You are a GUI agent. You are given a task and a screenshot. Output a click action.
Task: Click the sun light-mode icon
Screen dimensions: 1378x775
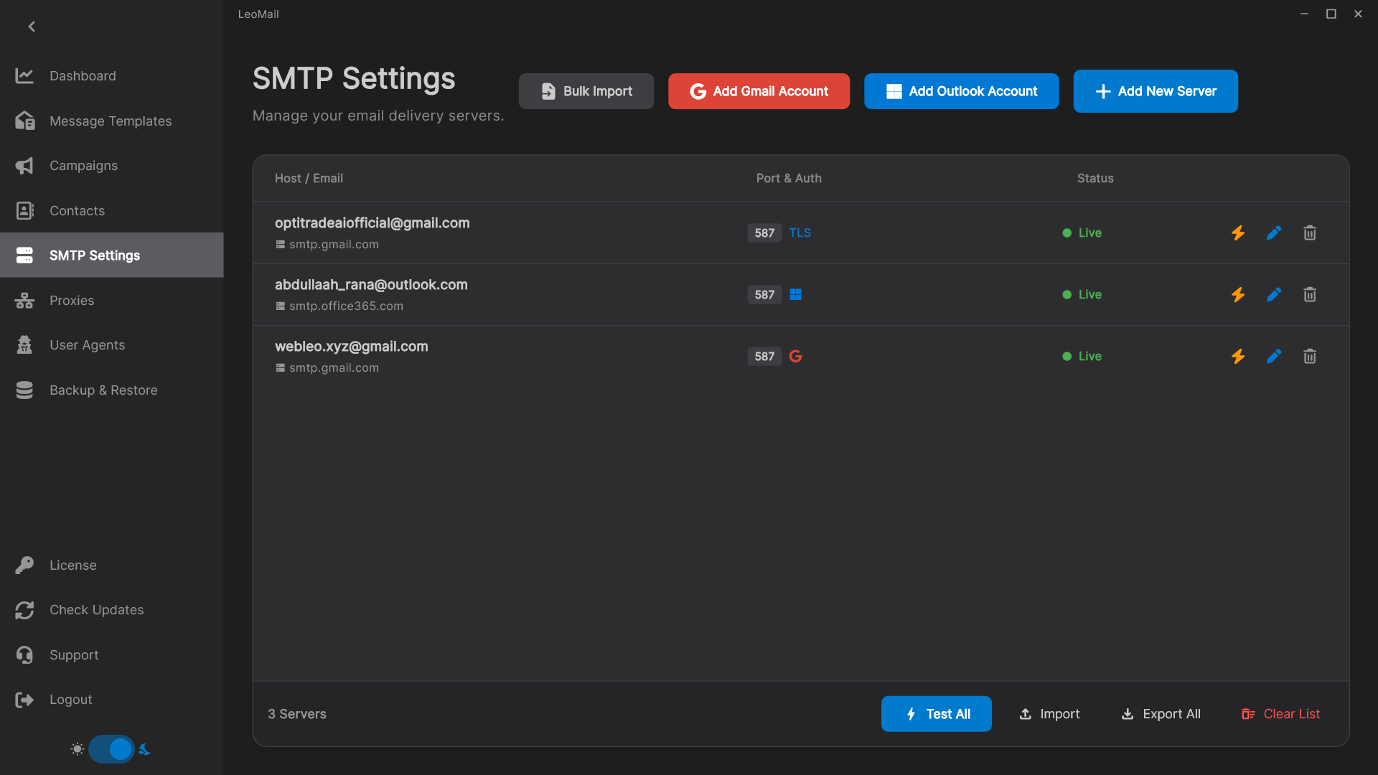tap(78, 749)
